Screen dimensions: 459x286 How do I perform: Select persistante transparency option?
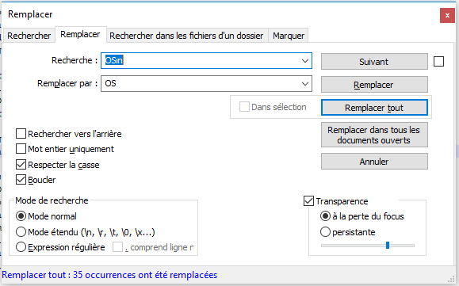(x=325, y=232)
